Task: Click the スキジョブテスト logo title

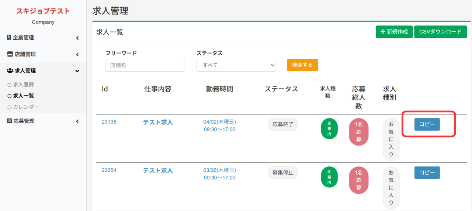Action: 43,11
